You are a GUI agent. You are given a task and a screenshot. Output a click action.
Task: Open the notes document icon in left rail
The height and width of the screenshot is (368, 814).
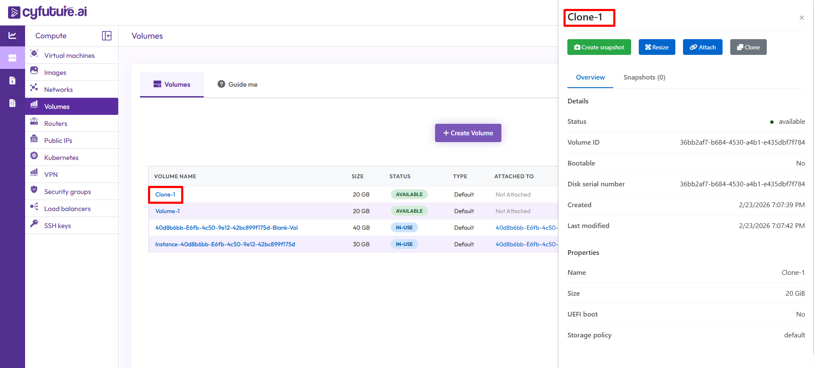coord(12,103)
